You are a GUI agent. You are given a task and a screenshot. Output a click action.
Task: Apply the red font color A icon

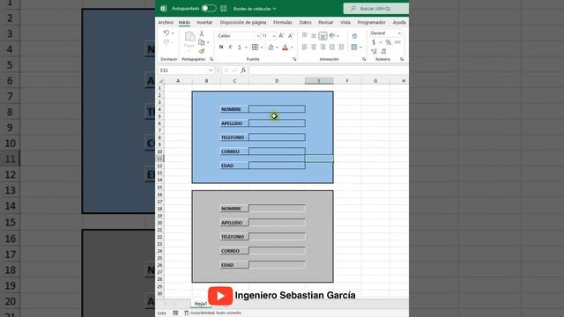click(286, 47)
